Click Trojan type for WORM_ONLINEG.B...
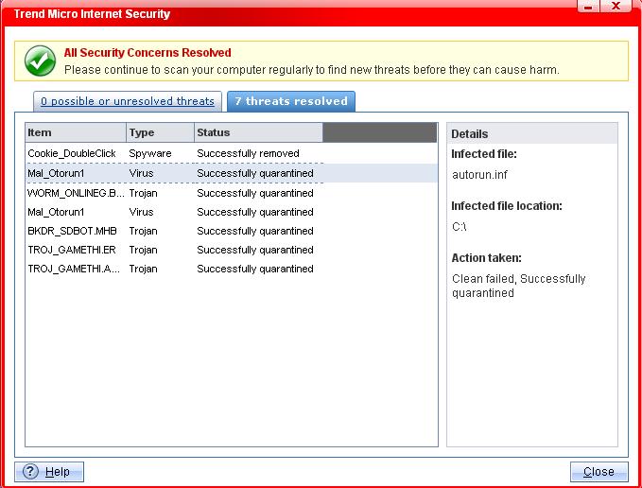642x488 pixels. [x=143, y=193]
